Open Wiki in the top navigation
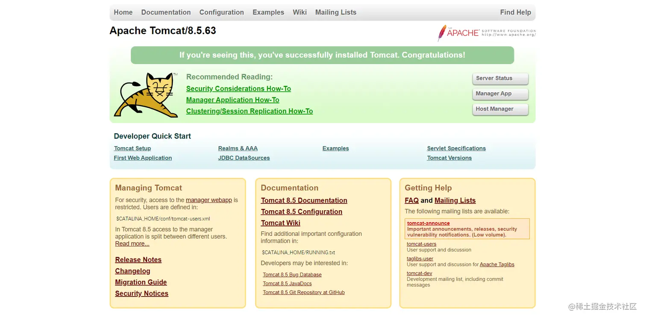Viewport: 646px width, 320px height. [x=300, y=12]
